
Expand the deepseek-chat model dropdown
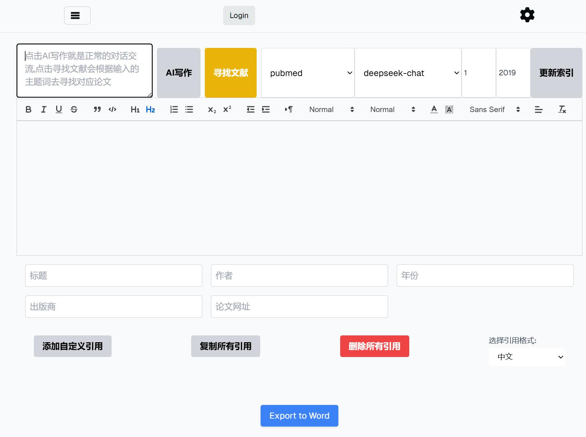[407, 73]
